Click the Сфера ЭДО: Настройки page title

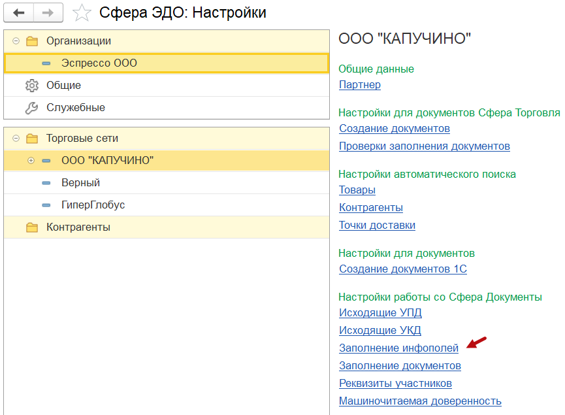(183, 13)
